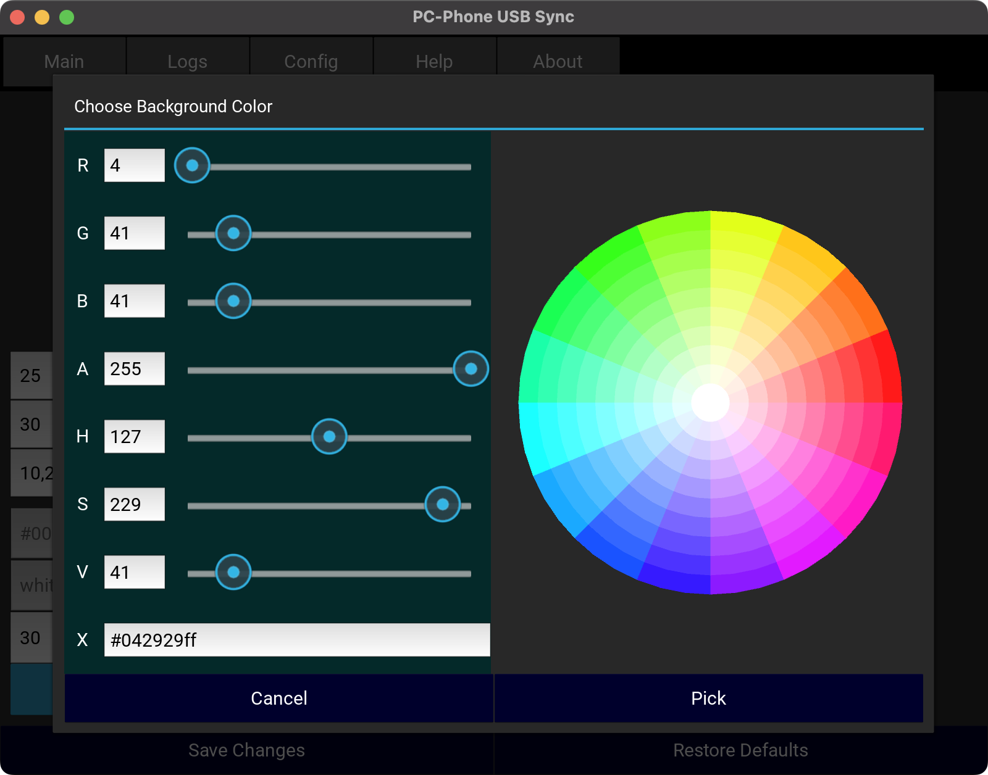Image resolution: width=988 pixels, height=775 pixels.
Task: Select the alpha field showing 255
Action: tap(134, 369)
